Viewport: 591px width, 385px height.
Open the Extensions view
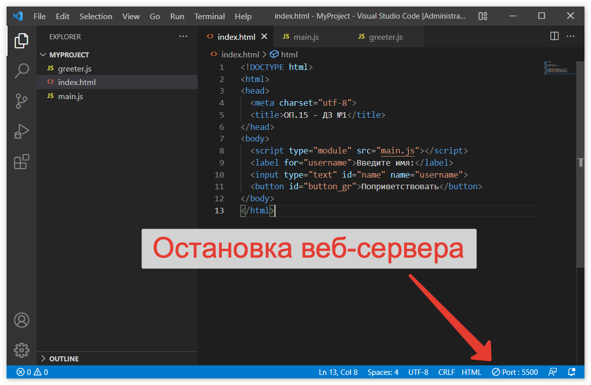pos(21,162)
